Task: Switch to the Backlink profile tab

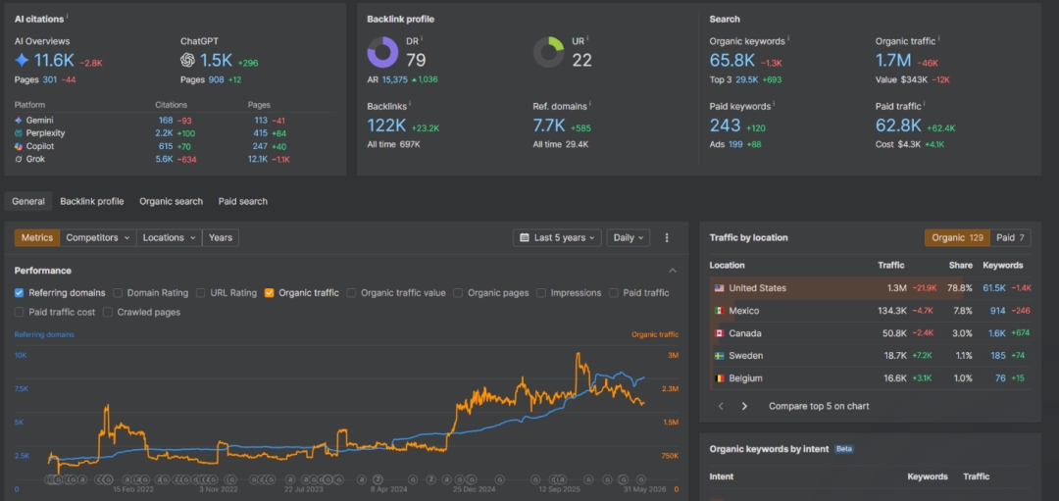Action: (x=92, y=201)
